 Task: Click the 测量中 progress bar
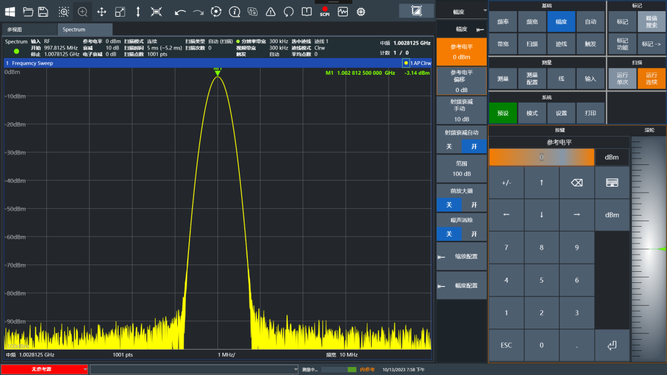[339, 369]
